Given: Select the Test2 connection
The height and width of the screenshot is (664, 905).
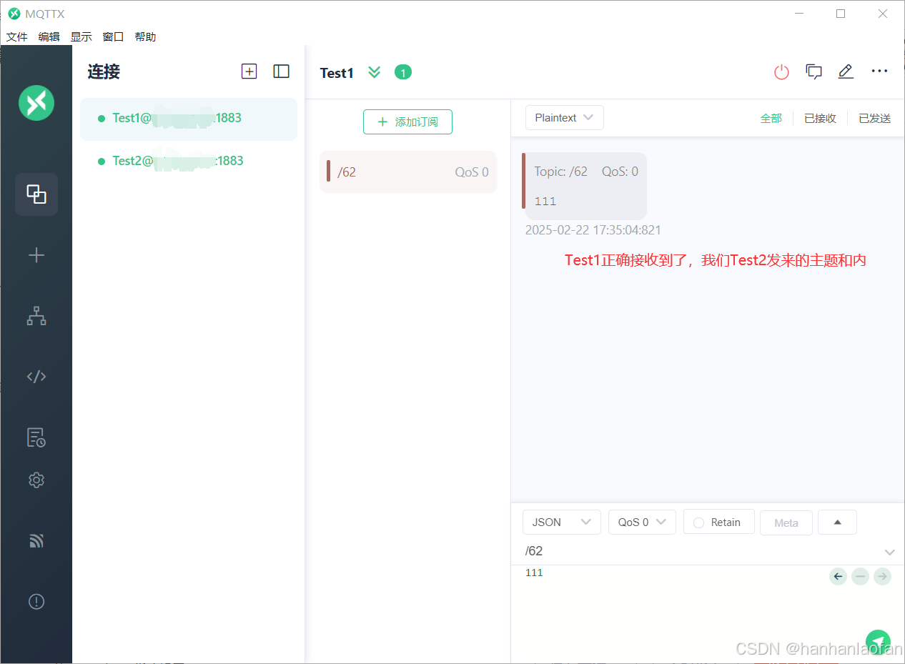Looking at the screenshot, I should pyautogui.click(x=189, y=162).
